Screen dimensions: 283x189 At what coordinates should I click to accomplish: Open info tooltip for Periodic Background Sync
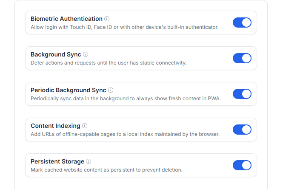click(111, 90)
